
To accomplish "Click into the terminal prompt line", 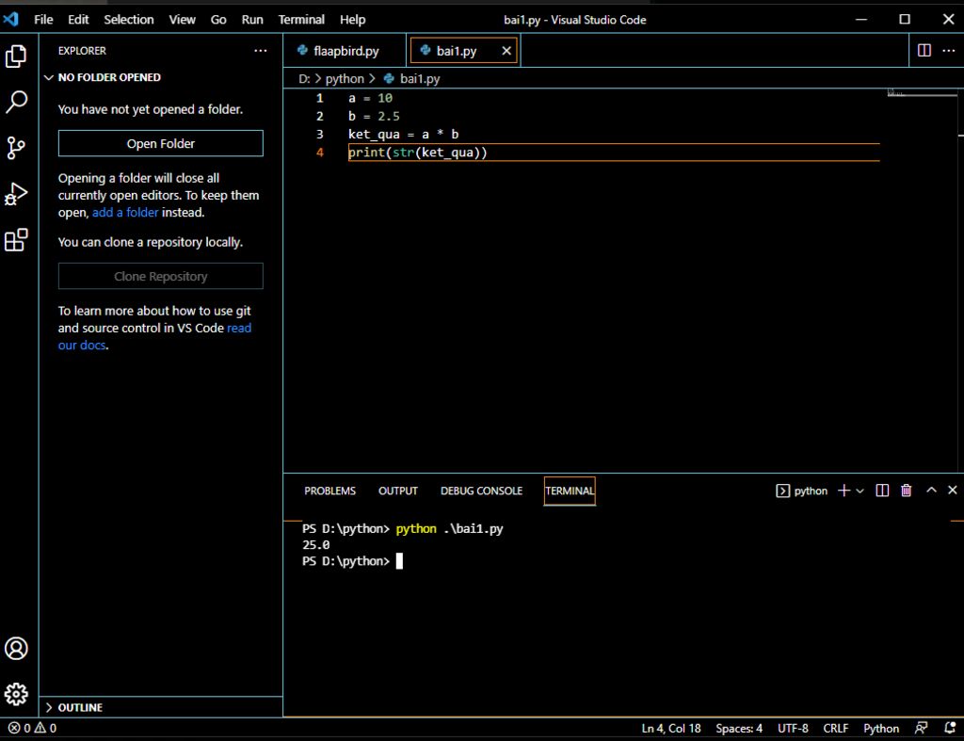I will 352,561.
